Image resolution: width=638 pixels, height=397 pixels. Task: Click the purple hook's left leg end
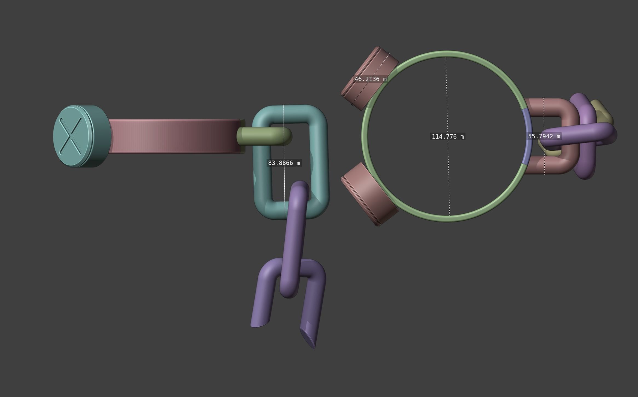[259, 323]
